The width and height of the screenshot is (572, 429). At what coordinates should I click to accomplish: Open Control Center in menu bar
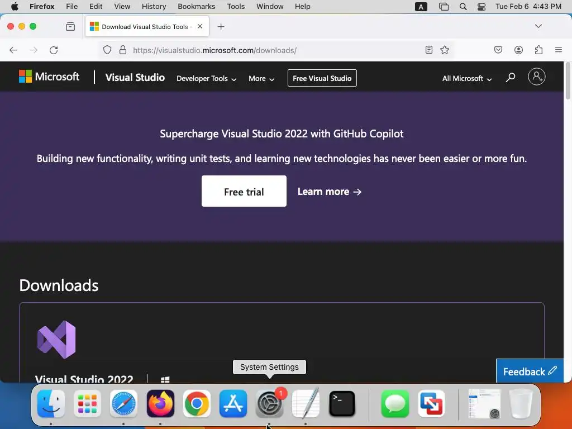point(482,7)
